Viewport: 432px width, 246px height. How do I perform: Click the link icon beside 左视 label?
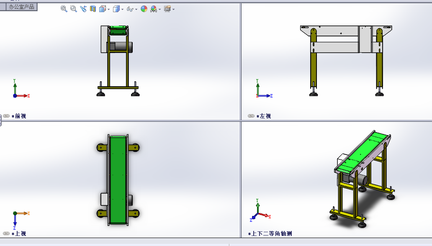[x=251, y=116]
